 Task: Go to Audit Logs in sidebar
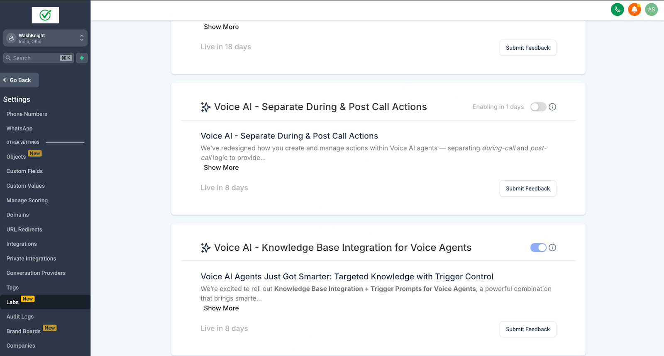pyautogui.click(x=20, y=317)
